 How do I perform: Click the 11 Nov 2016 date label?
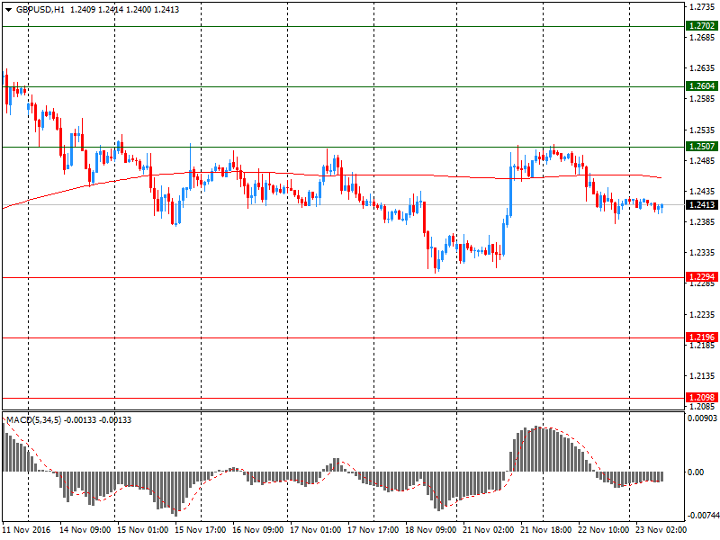pos(26,530)
